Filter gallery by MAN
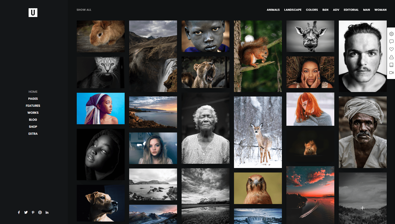 click(x=366, y=10)
